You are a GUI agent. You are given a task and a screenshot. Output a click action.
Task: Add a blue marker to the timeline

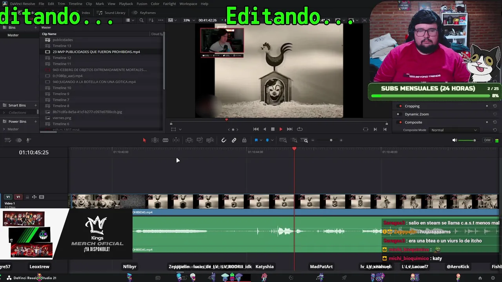point(267,140)
